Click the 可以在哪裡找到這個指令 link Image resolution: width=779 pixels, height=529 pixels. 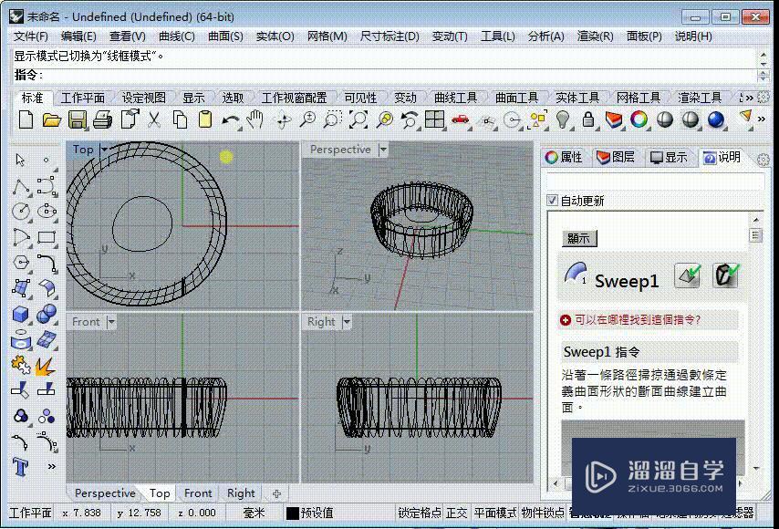click(638, 320)
